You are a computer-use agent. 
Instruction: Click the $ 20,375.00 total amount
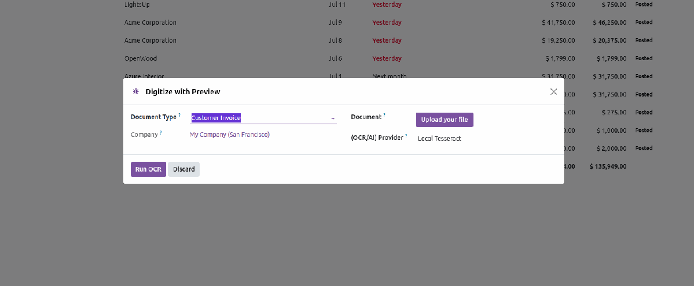tap(609, 40)
